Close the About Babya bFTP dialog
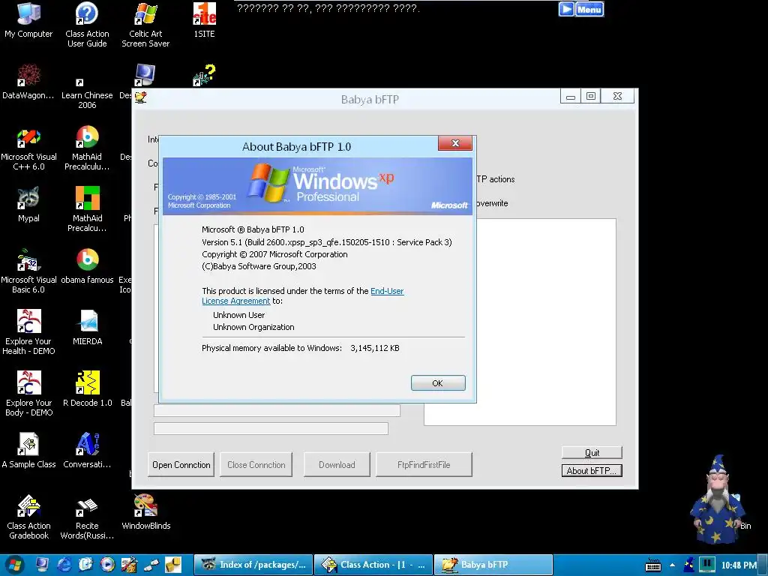The height and width of the screenshot is (576, 768). coord(455,143)
